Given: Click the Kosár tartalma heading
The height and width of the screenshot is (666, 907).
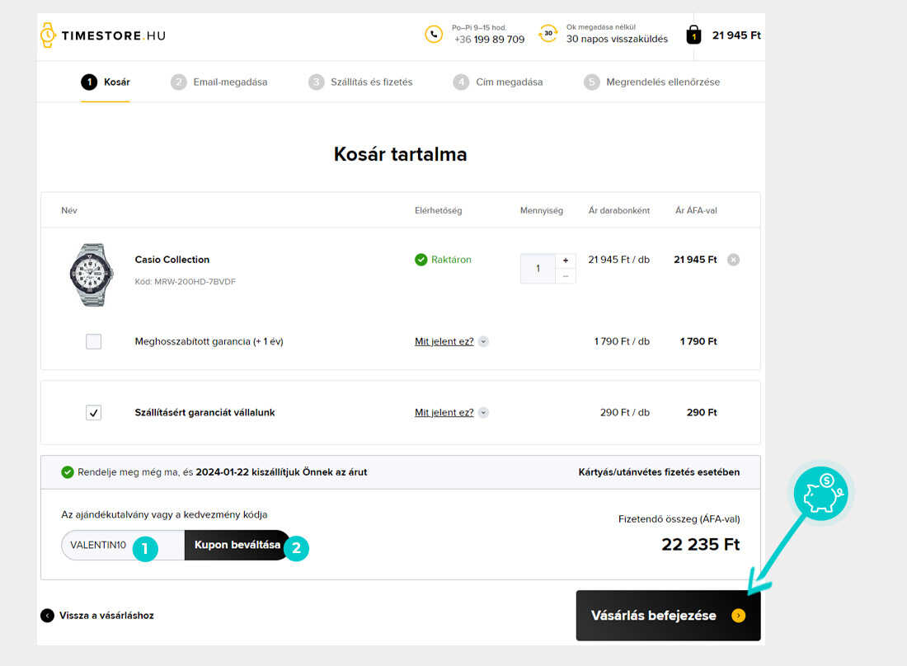Looking at the screenshot, I should tap(400, 154).
